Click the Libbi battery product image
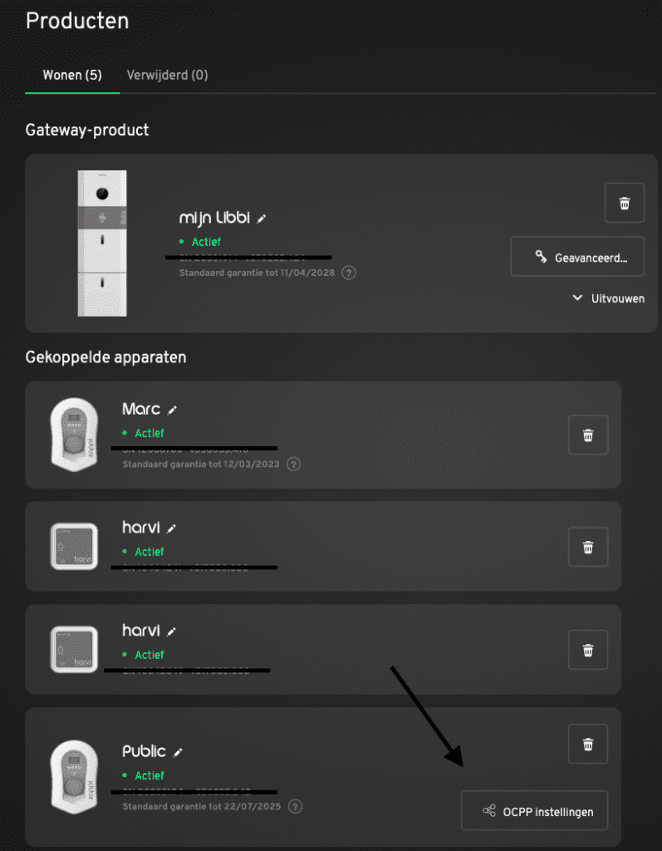Viewport: 662px width, 851px height. (x=102, y=243)
